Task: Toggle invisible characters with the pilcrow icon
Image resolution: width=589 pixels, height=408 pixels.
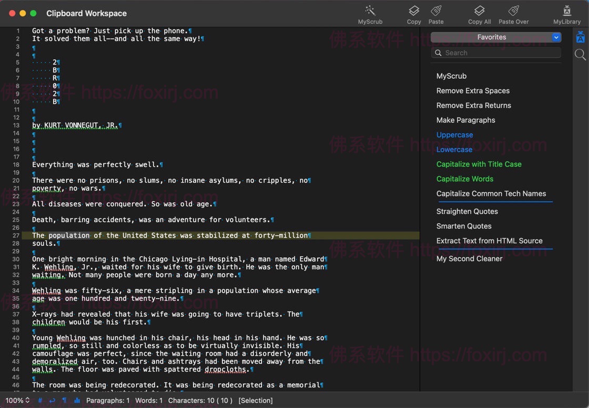Action: pyautogui.click(x=65, y=401)
